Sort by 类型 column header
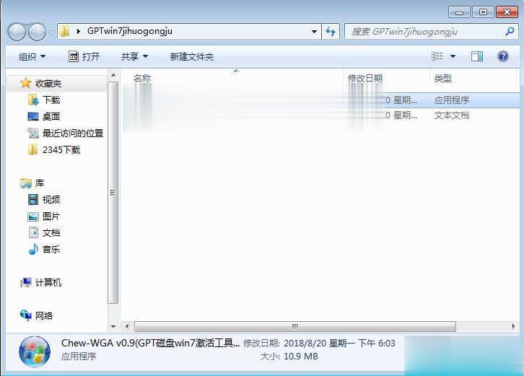 [x=442, y=78]
